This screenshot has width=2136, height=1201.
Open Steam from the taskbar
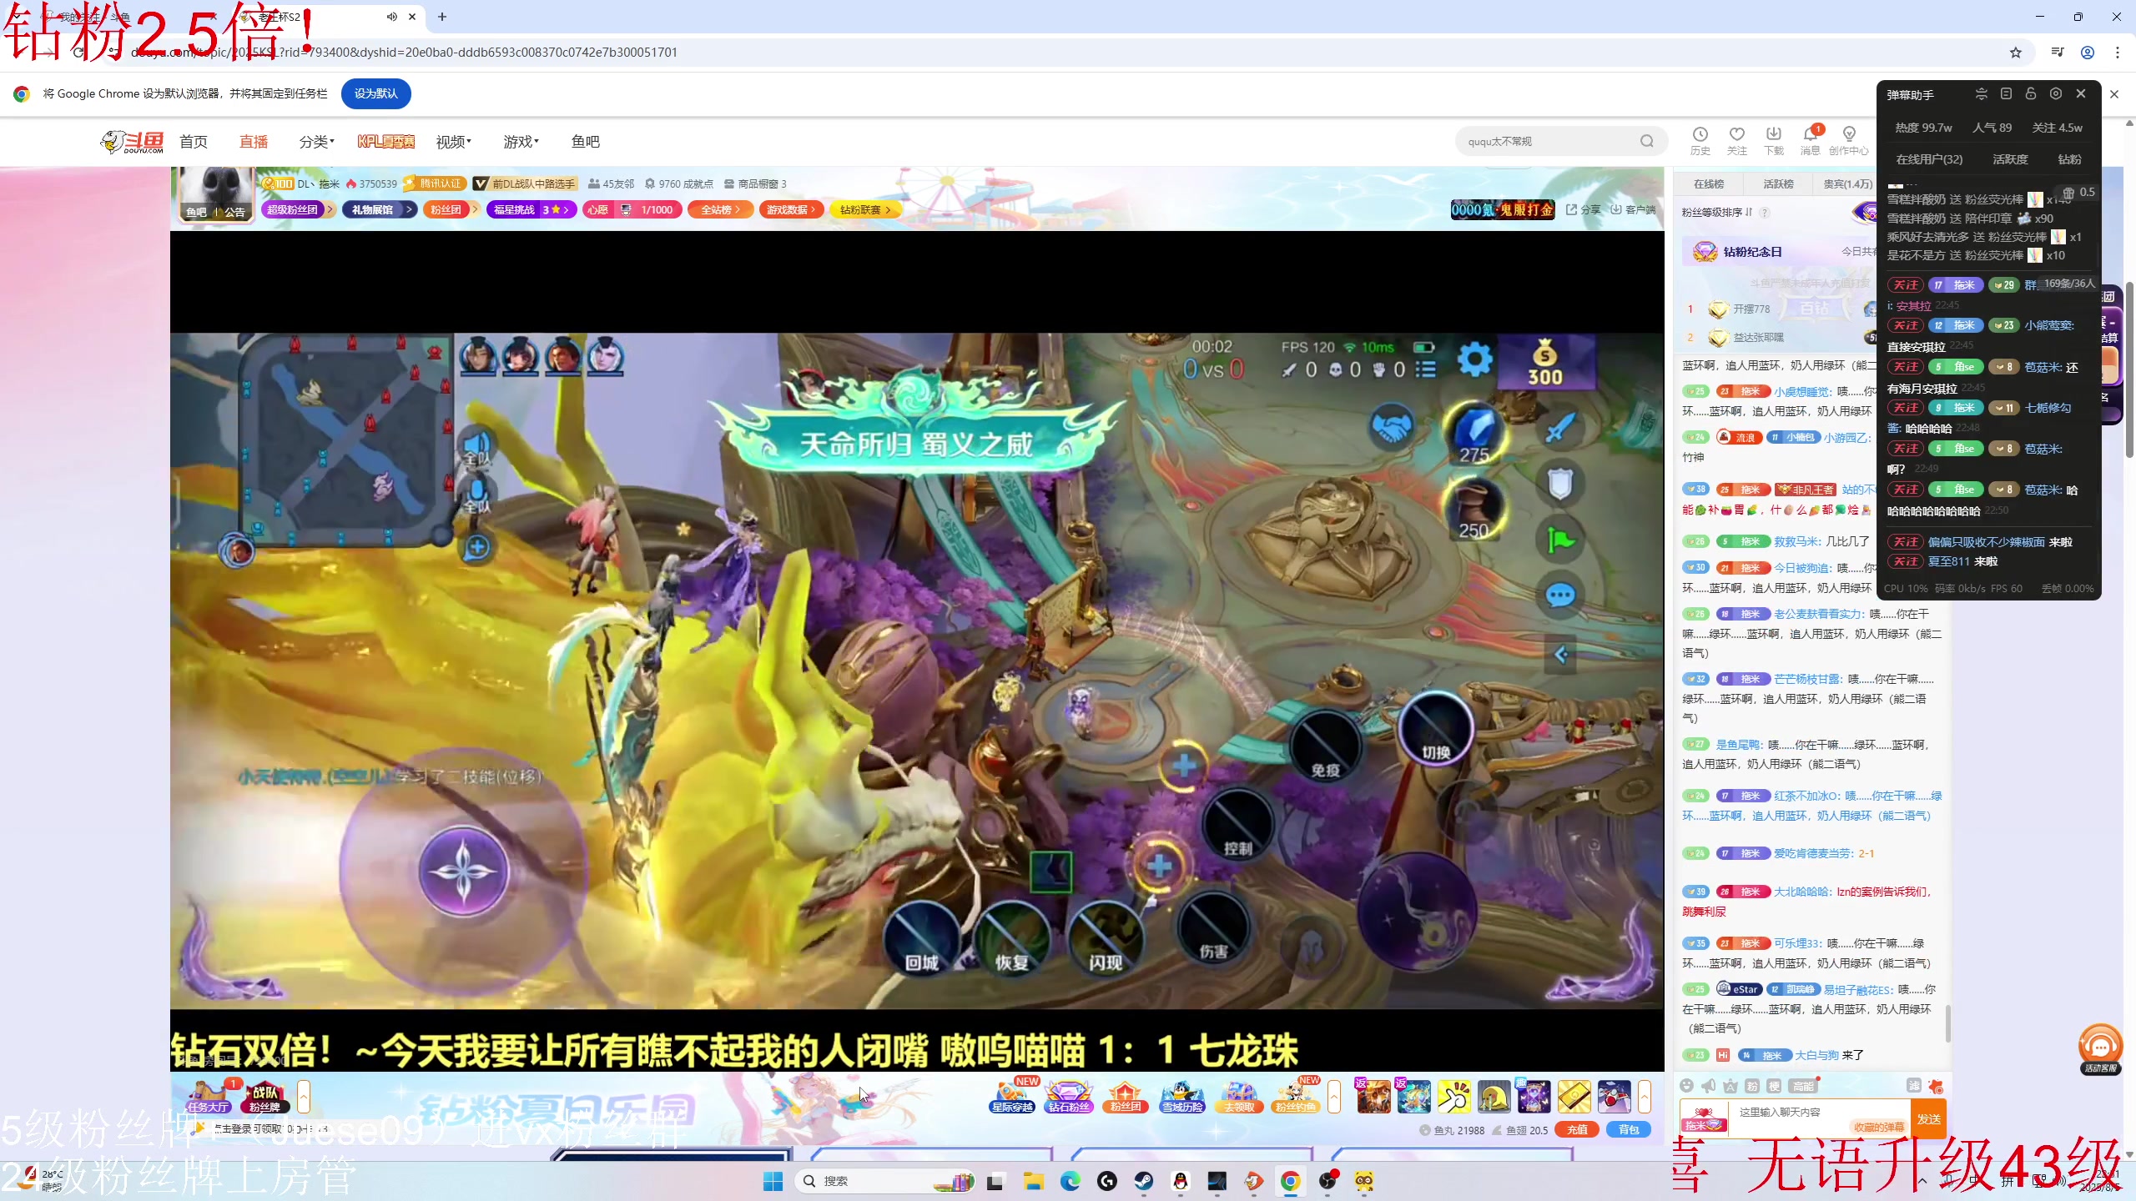pyautogui.click(x=1143, y=1181)
